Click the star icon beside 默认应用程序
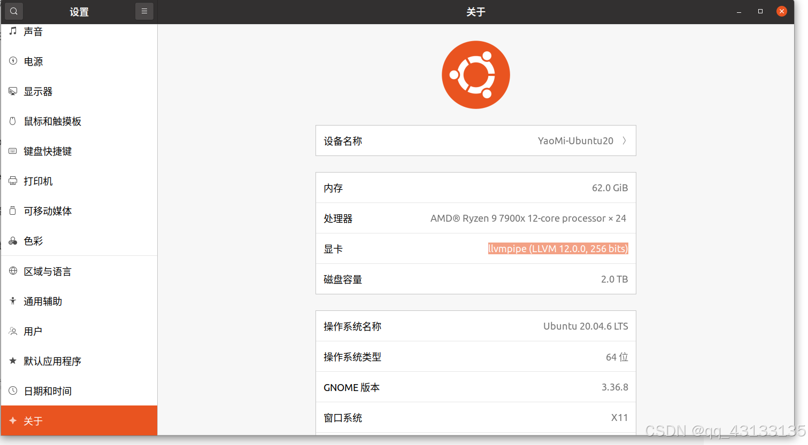Viewport: 808px width, 445px height. [13, 361]
